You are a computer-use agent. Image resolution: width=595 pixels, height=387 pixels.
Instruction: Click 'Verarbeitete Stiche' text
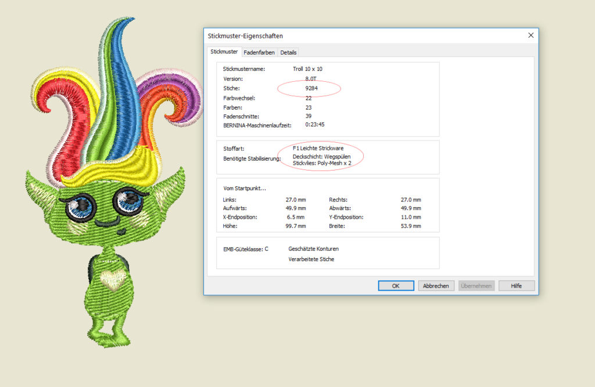[311, 259]
